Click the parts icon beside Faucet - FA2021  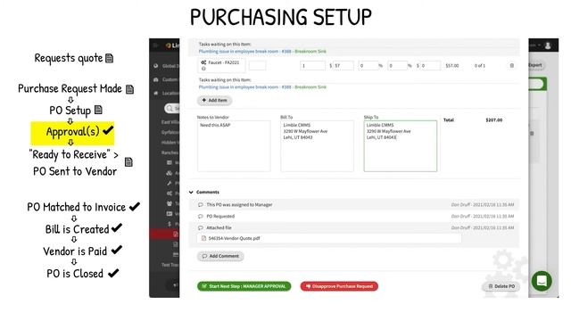coord(203,62)
